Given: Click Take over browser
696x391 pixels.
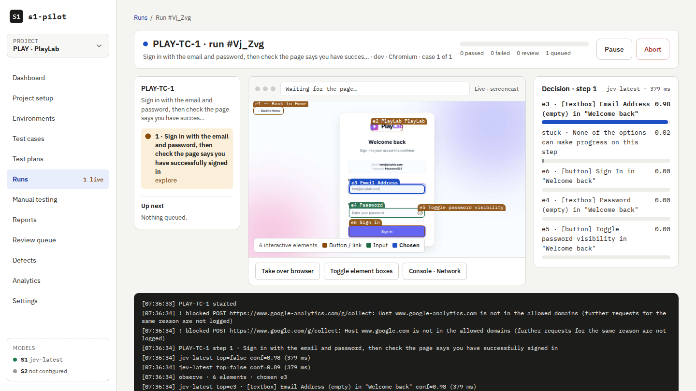Looking at the screenshot, I should [288, 271].
